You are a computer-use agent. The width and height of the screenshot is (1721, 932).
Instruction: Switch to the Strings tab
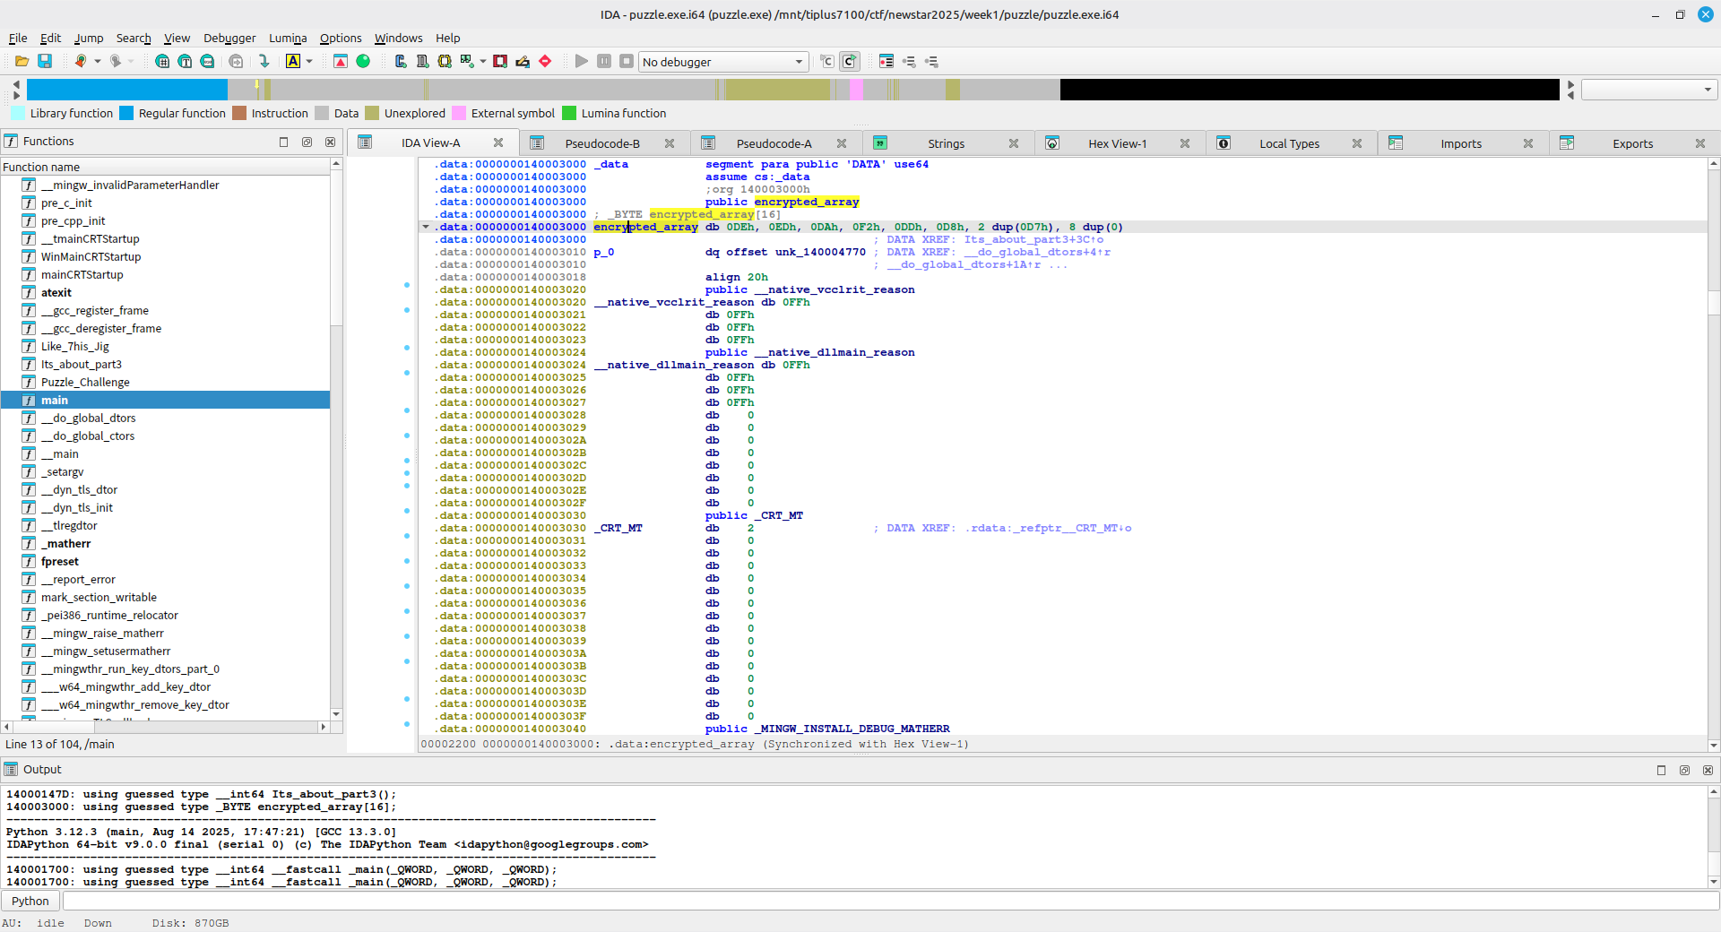[x=946, y=143]
